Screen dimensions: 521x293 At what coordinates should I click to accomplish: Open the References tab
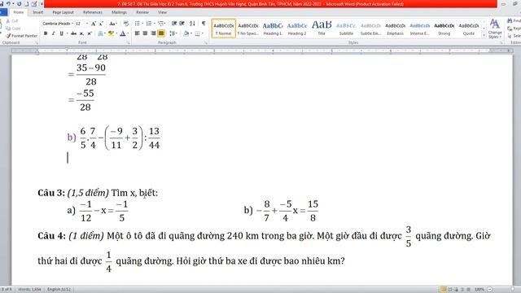point(93,12)
